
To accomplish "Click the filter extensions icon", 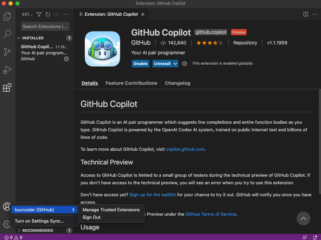I will pos(39,14).
